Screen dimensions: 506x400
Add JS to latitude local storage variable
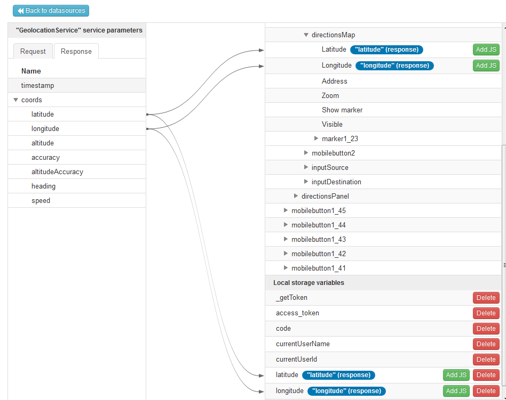pyautogui.click(x=456, y=375)
